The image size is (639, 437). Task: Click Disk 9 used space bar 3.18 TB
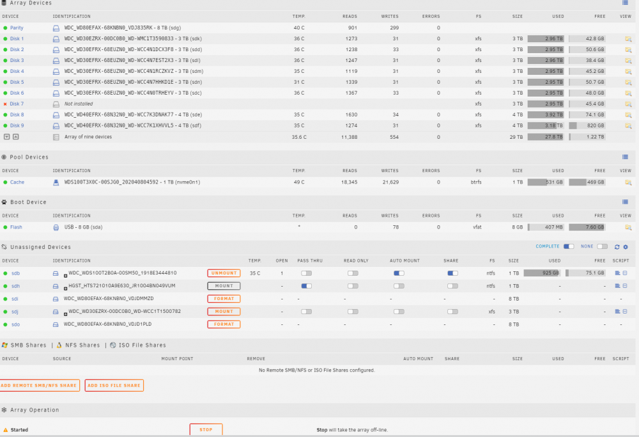pos(546,125)
